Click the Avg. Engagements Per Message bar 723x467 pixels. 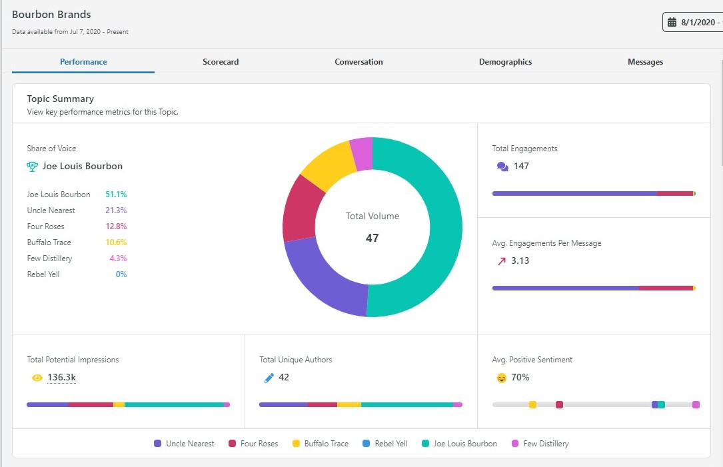(594, 288)
